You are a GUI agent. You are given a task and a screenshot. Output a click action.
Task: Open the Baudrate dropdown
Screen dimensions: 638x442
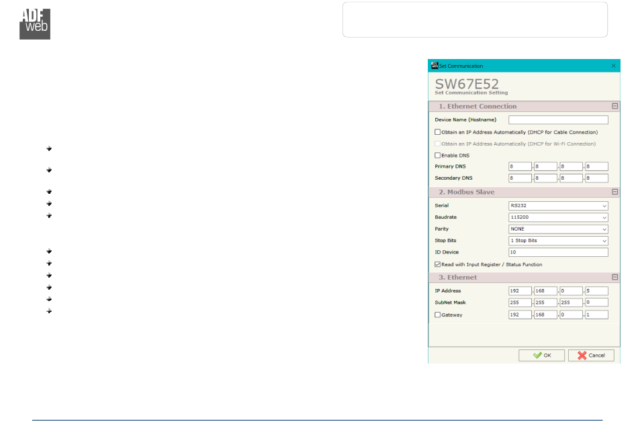coord(558,217)
